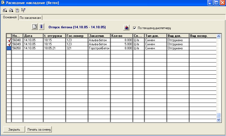Click the 'Сп....' column header
This screenshot has width=226, height=136.
tap(139, 36)
